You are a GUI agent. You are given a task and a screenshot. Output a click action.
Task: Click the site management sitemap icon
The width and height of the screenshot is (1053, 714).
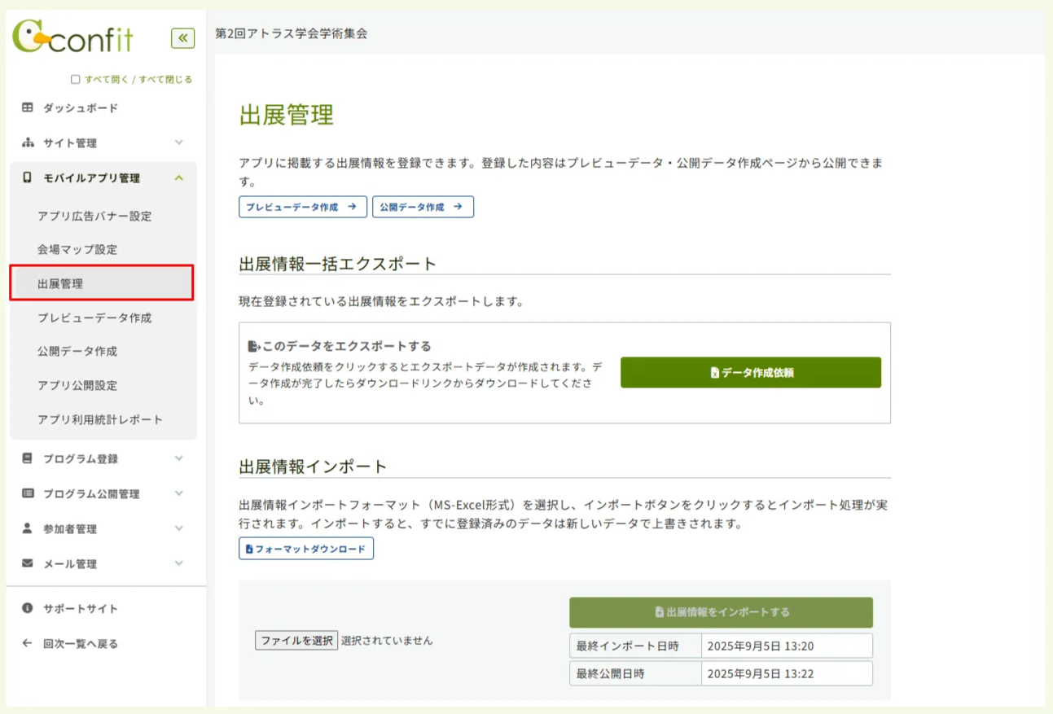tap(28, 142)
